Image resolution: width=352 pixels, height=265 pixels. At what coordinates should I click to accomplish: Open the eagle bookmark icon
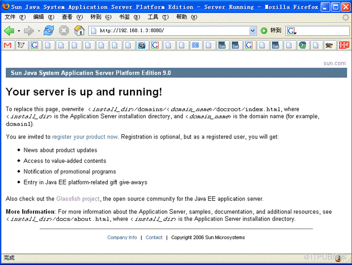pos(329,45)
